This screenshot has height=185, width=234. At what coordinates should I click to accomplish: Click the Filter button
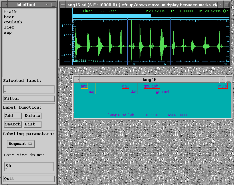(29, 99)
